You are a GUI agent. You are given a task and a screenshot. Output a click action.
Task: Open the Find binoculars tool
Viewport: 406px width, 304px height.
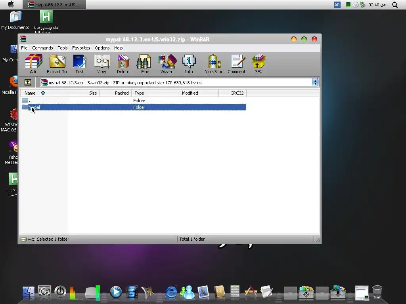(x=145, y=64)
